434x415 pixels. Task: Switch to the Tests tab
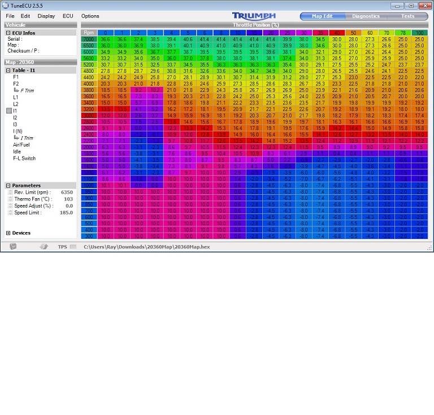[407, 16]
